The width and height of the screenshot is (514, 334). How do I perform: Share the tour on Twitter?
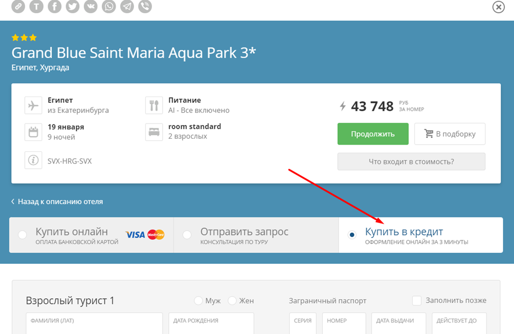(x=73, y=6)
